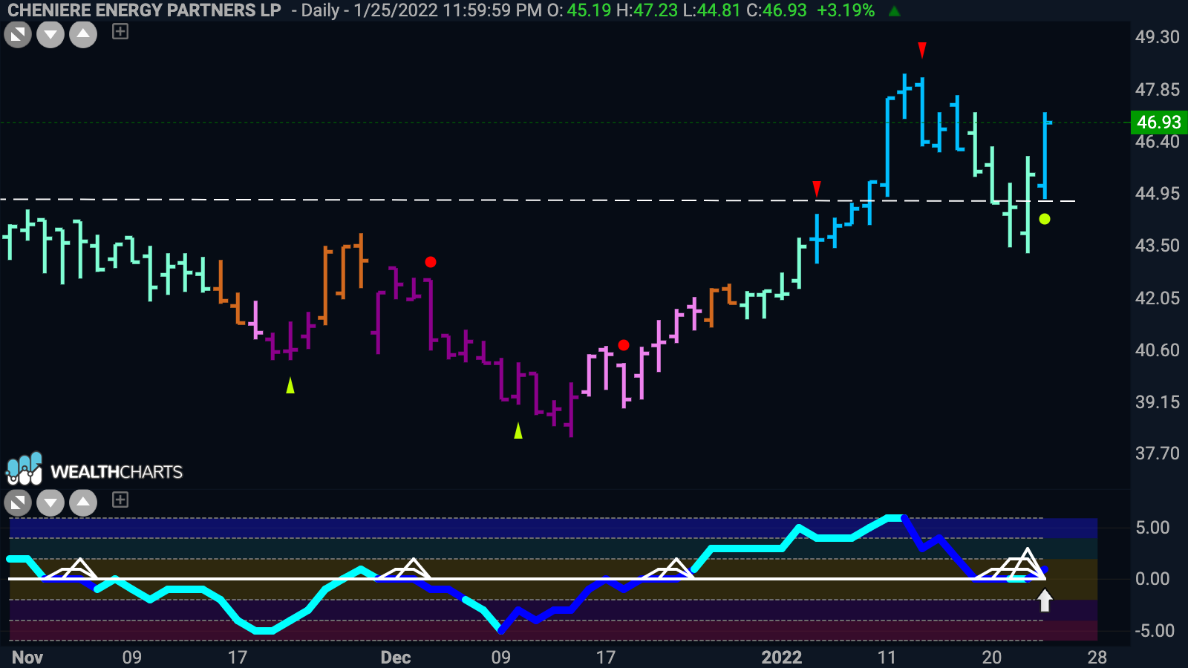Click the 49.30 price axis label
The height and width of the screenshot is (668, 1188).
(1157, 37)
